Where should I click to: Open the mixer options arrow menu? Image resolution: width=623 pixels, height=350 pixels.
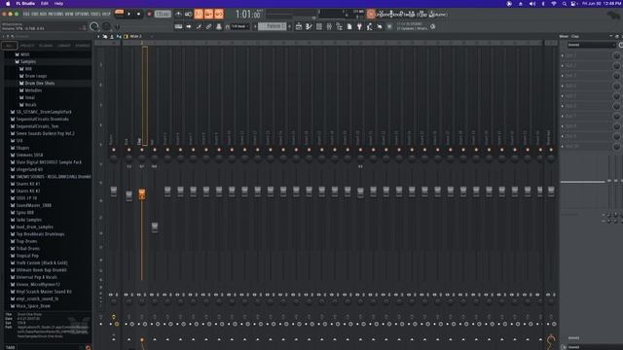click(x=99, y=36)
